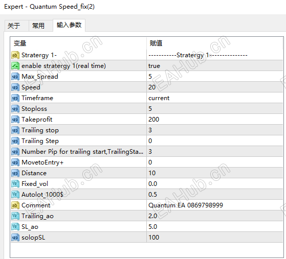Select the 'Trailing Step' variable name
Screen dimensions: 286x259
pos(40,141)
